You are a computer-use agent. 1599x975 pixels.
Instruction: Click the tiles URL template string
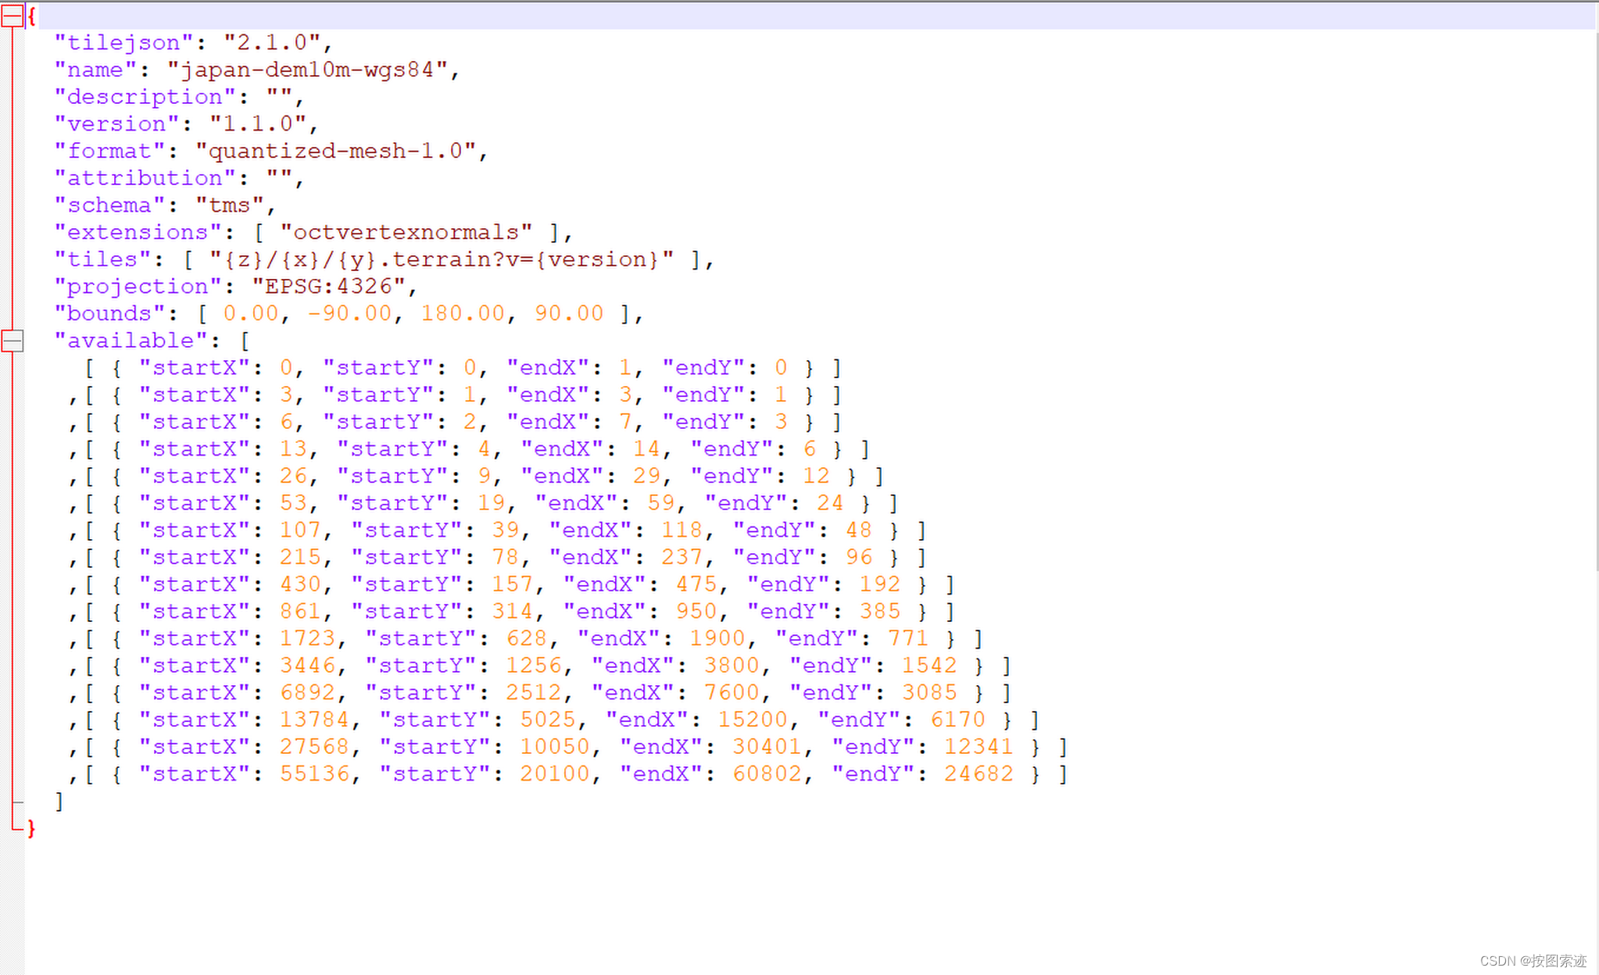[x=441, y=259]
